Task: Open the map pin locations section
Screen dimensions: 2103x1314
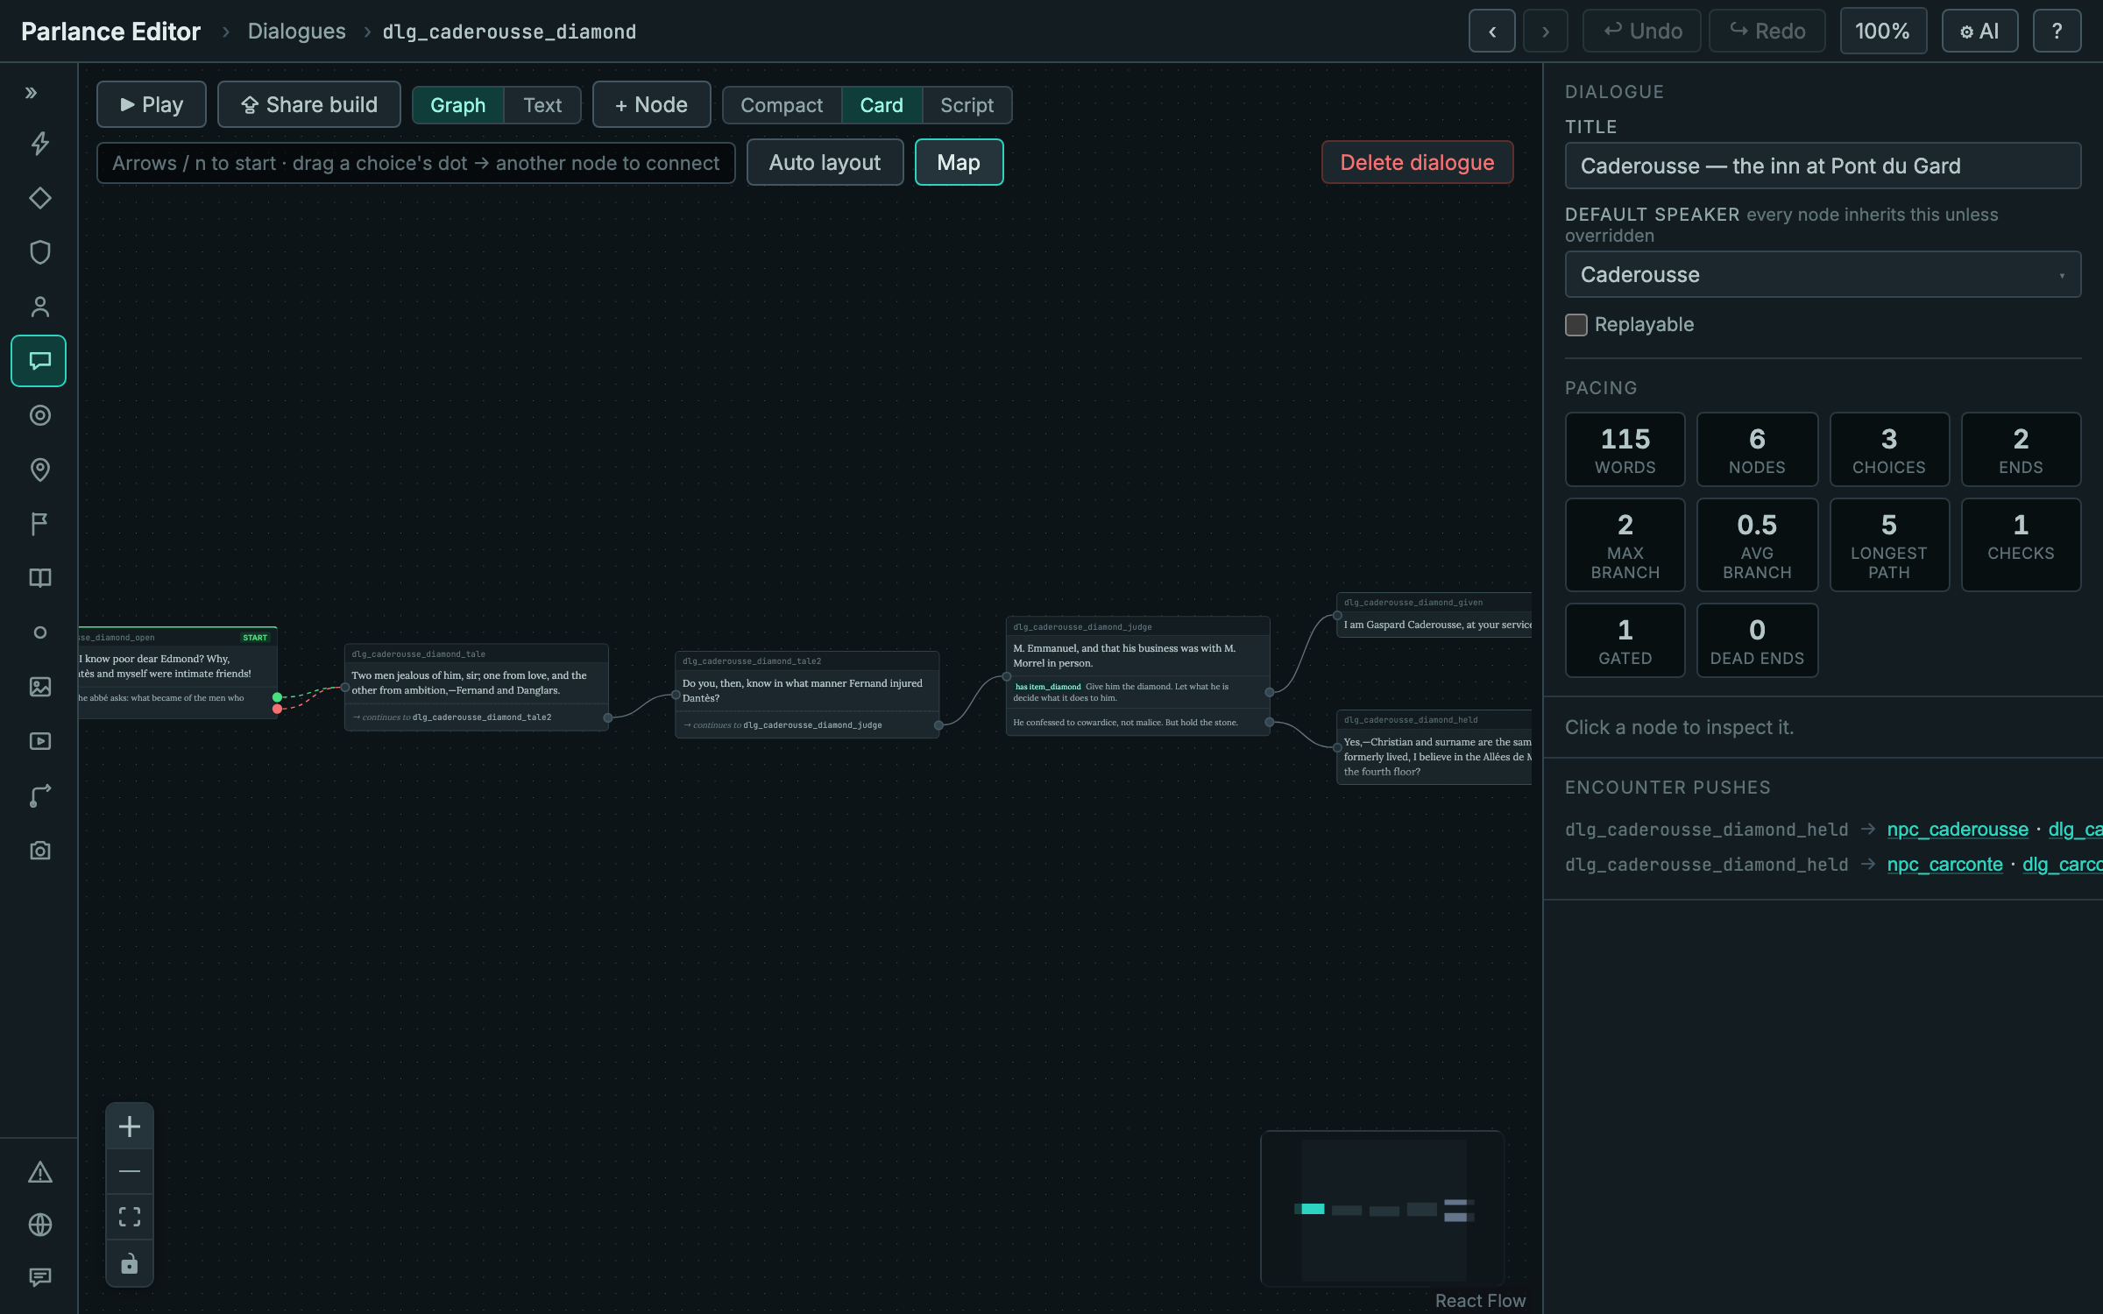Action: 39,470
